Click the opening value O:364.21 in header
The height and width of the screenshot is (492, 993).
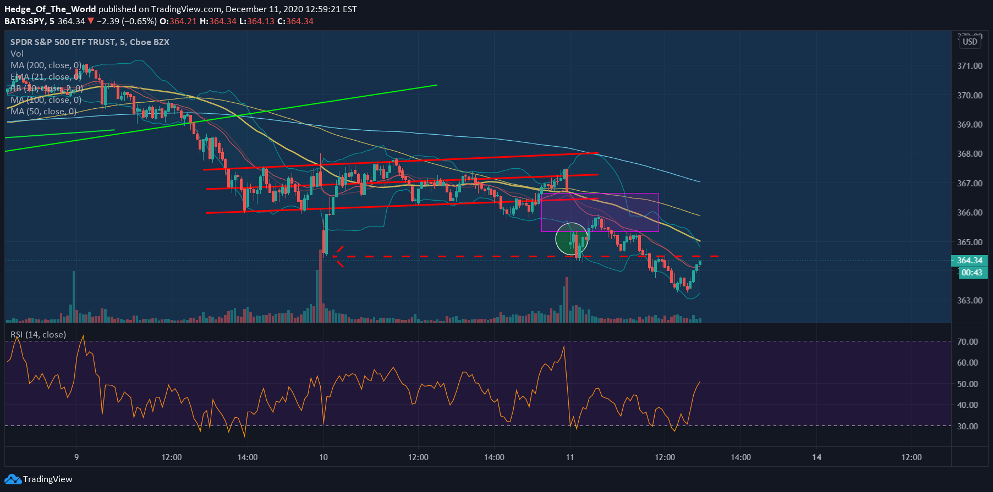pyautogui.click(x=178, y=21)
